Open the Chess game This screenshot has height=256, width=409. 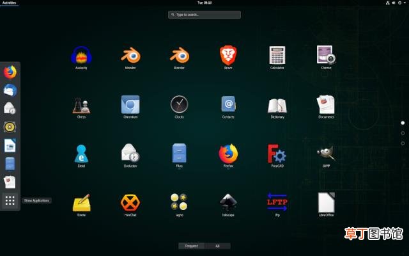81,107
